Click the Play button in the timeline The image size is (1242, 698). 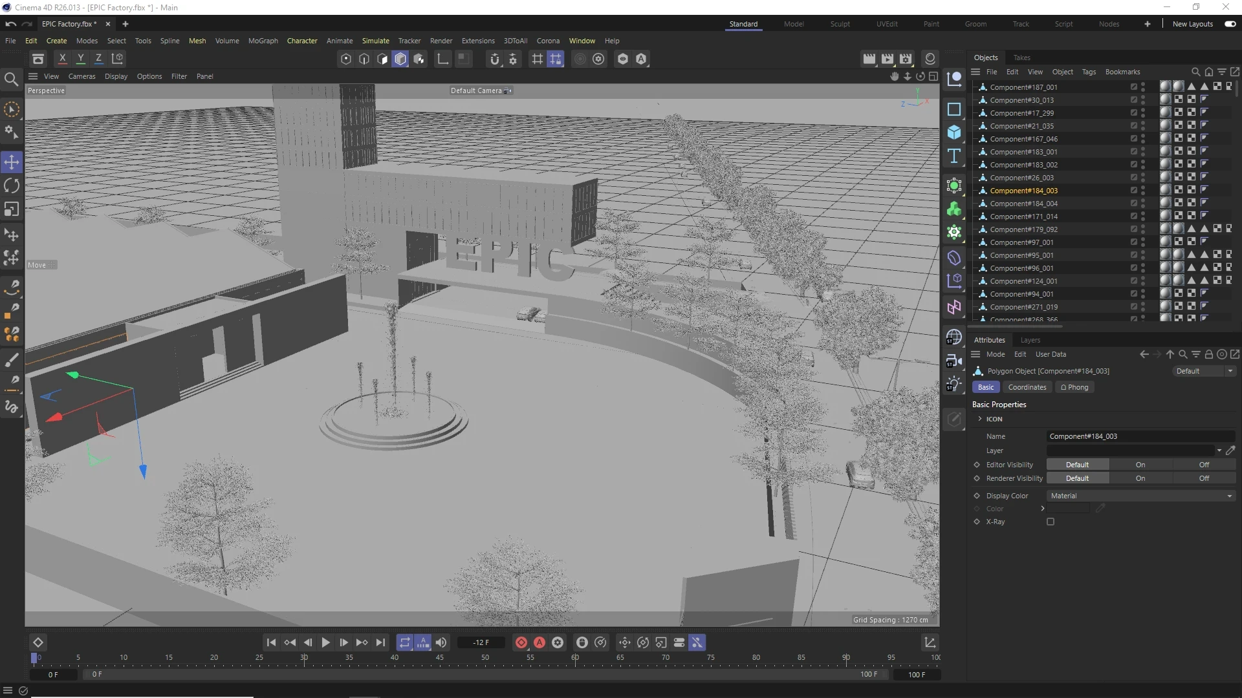(x=325, y=642)
